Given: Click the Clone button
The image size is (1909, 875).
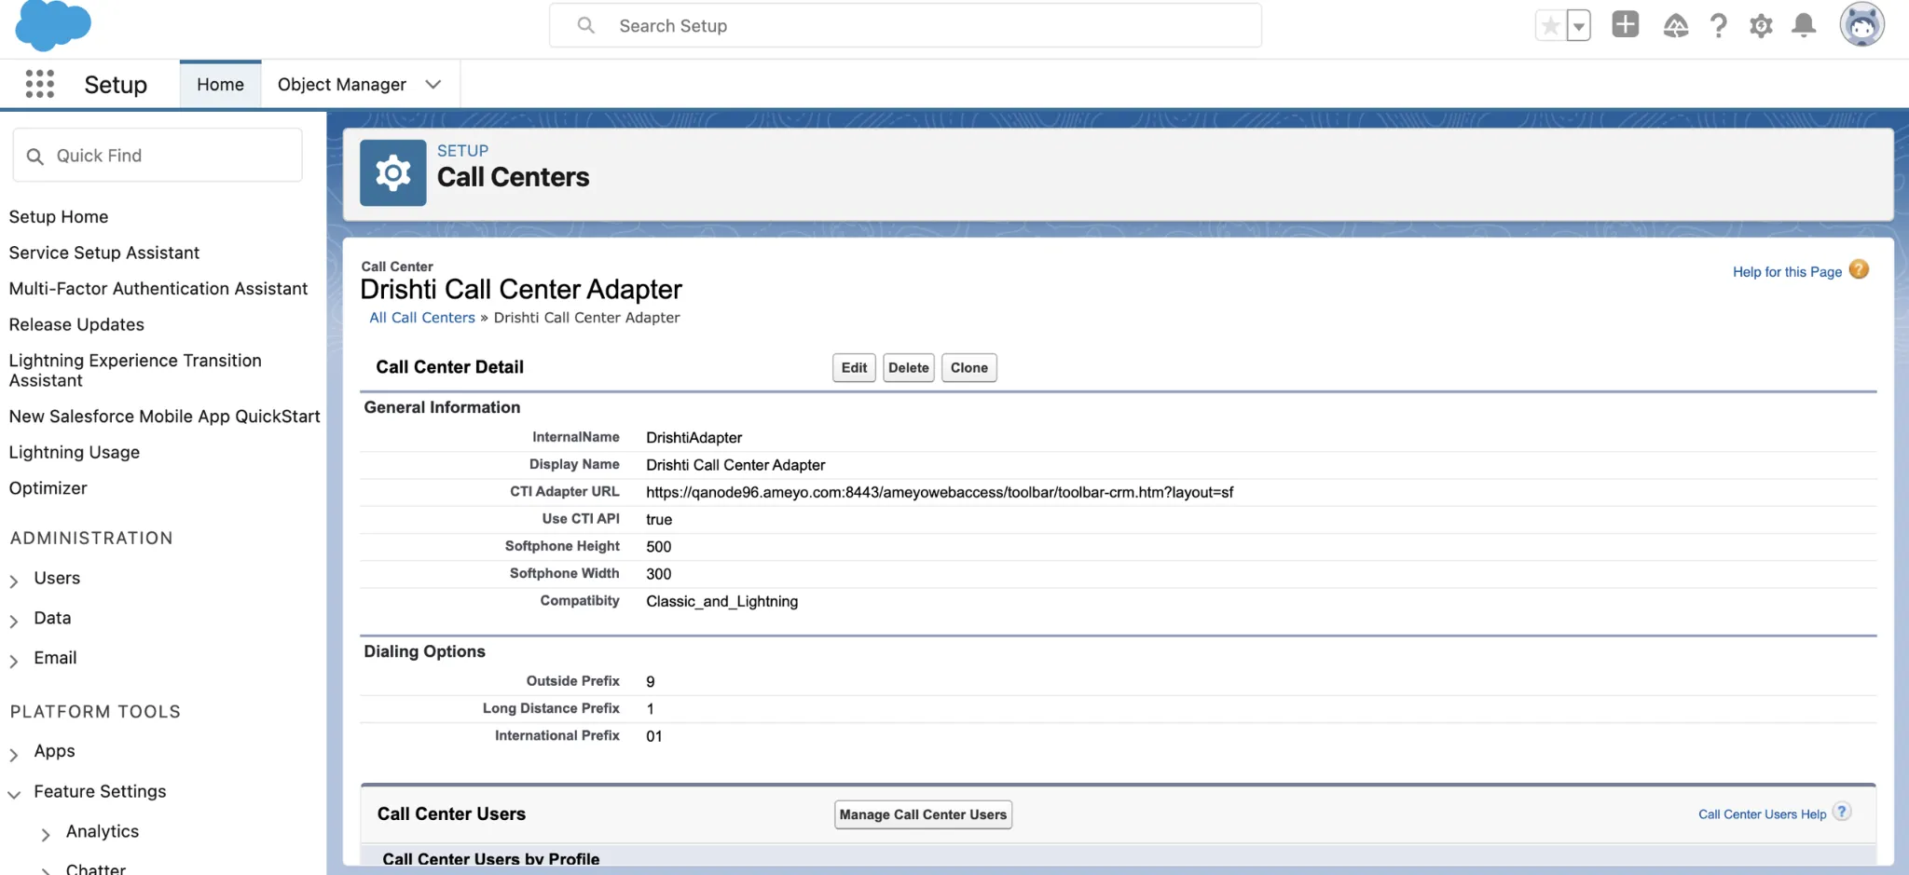Looking at the screenshot, I should (x=968, y=368).
